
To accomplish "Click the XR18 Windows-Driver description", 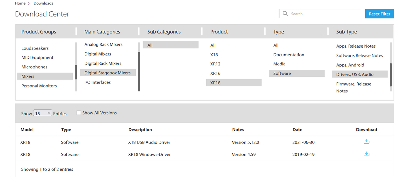I will click(150, 154).
